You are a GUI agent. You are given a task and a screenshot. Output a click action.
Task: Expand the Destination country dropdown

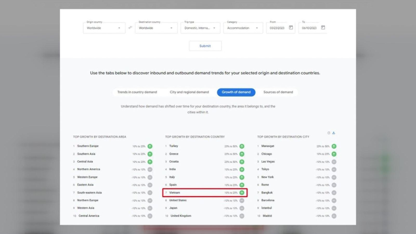[156, 28]
